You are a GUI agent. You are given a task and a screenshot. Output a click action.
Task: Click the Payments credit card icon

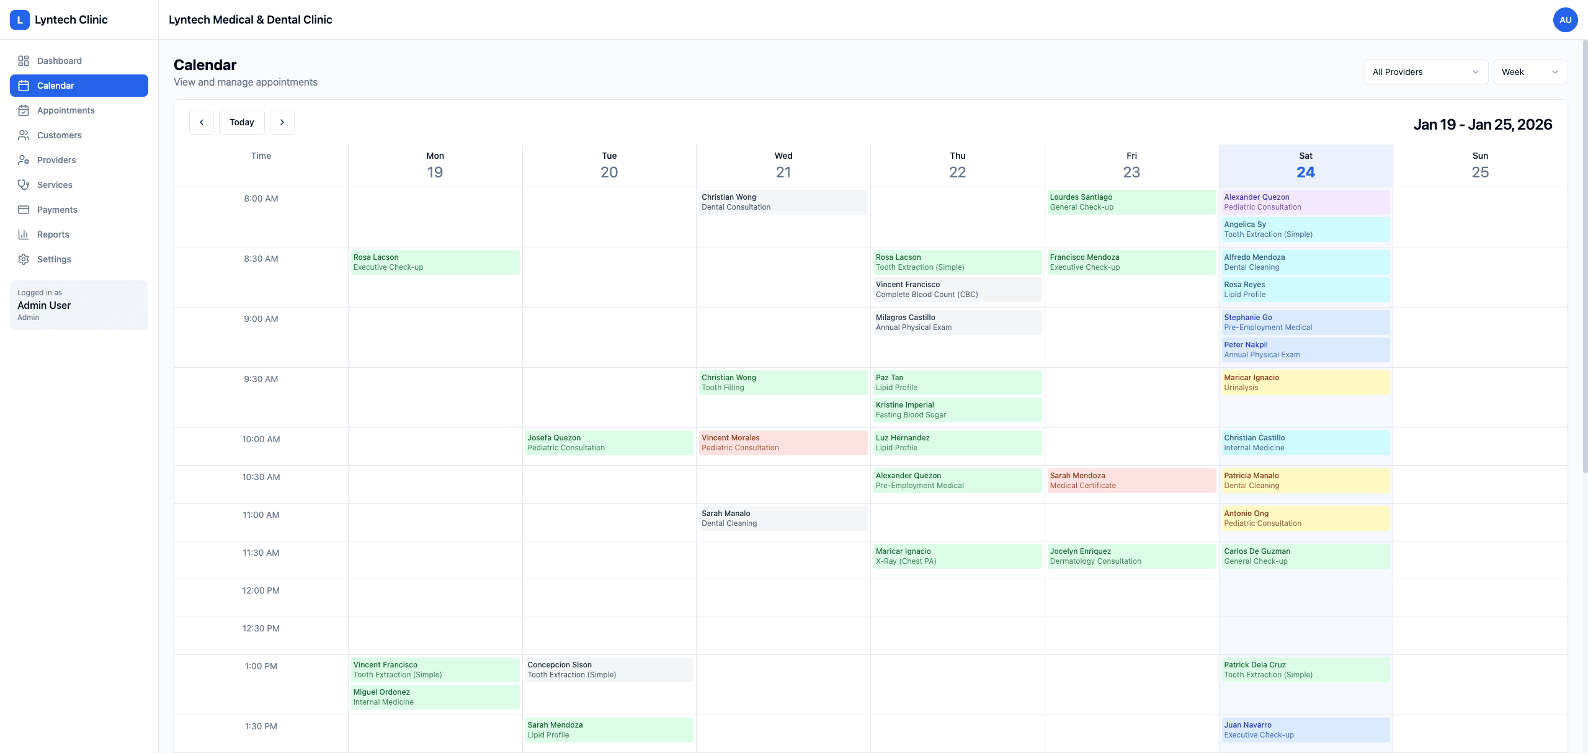point(24,210)
